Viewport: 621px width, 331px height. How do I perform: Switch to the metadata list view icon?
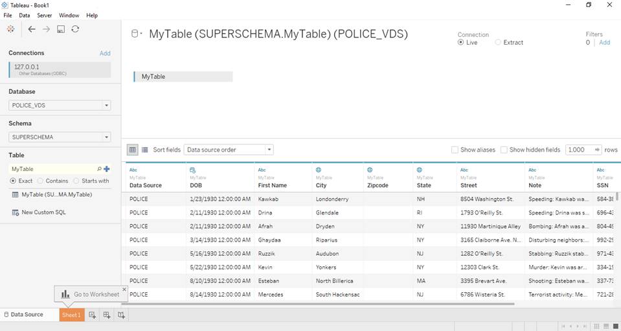145,150
